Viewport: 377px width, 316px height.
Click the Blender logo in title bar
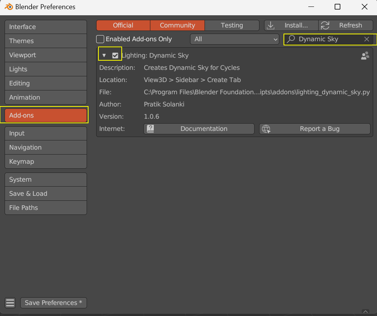9,7
